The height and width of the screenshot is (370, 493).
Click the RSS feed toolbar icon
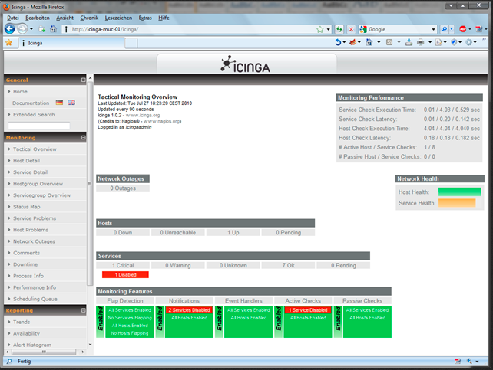tap(389, 42)
